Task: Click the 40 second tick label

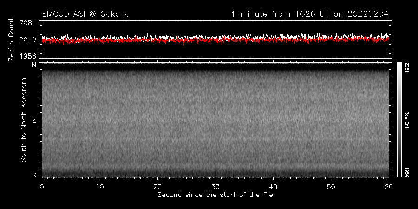Action: tap(273, 187)
